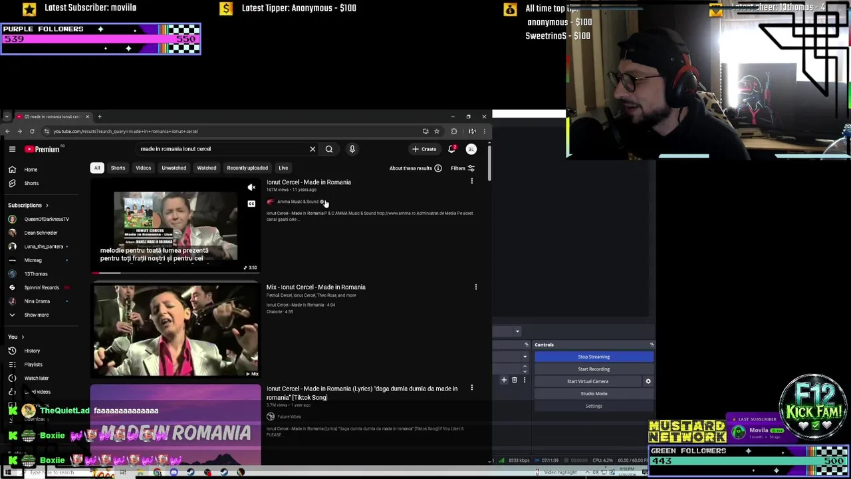The width and height of the screenshot is (851, 479).
Task: Open the YouTube hamburger guide menu
Action: [12, 149]
